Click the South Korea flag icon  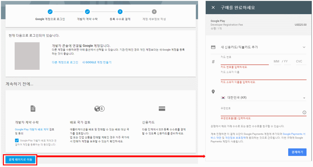tap(223, 98)
